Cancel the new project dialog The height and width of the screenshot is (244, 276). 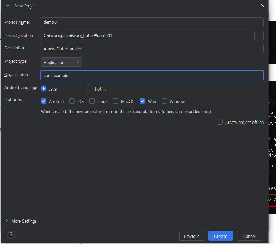click(249, 236)
